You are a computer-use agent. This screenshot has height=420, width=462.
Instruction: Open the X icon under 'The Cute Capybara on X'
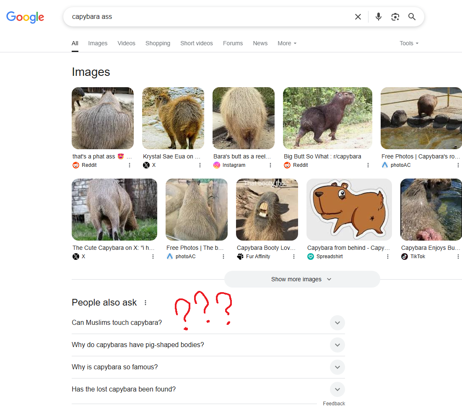(x=76, y=257)
